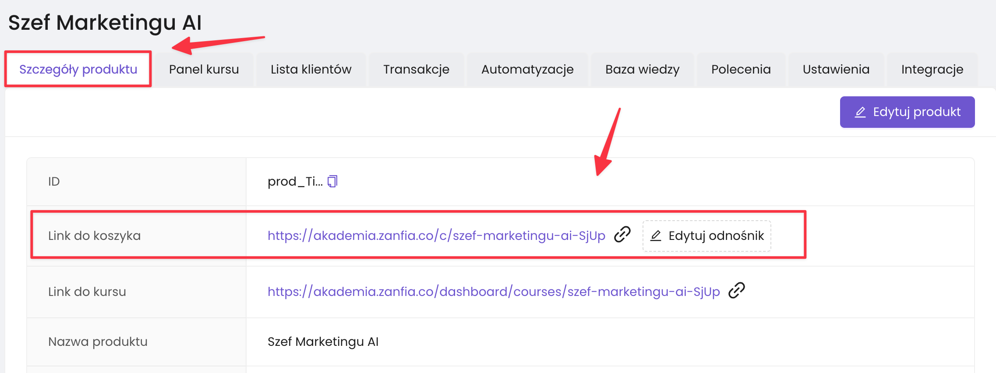Switch to the Polecenia tab
The width and height of the screenshot is (996, 373).
pos(741,69)
